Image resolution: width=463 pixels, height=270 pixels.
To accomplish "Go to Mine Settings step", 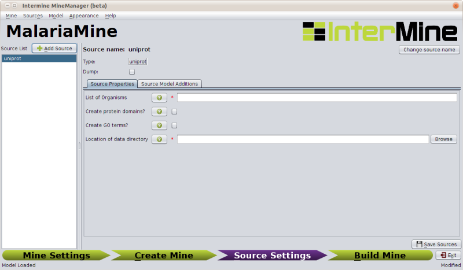I will click(56, 255).
